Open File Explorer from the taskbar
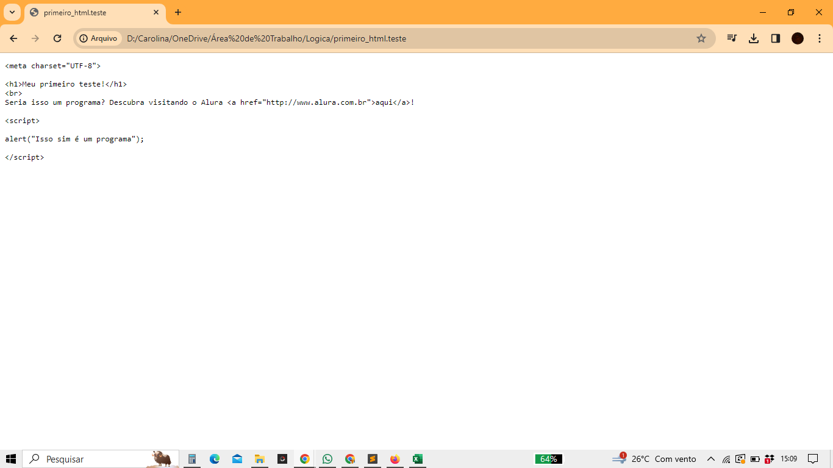This screenshot has height=468, width=833. point(260,459)
